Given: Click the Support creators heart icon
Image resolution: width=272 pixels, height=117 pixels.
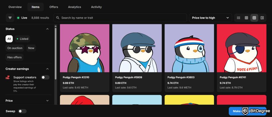Looking at the screenshot, I should click(8, 78).
